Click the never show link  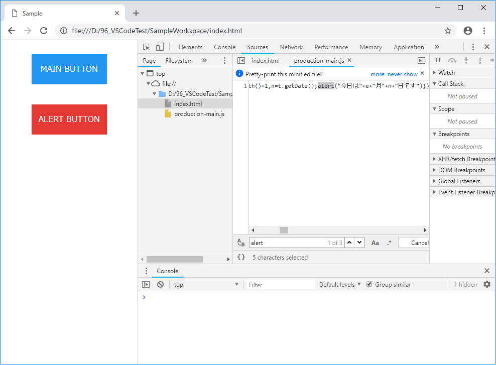coord(402,74)
